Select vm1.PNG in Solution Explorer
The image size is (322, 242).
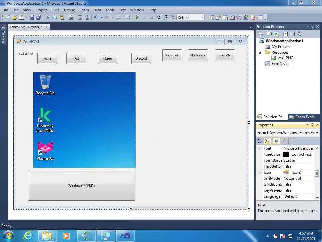pos(282,58)
